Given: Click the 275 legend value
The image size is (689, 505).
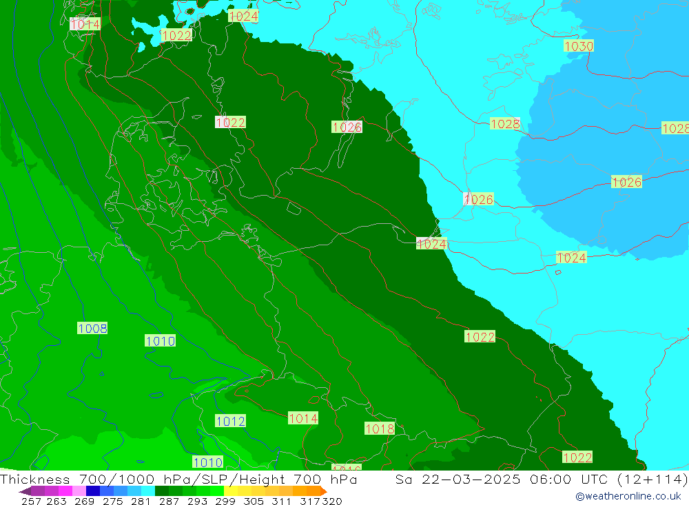Looking at the screenshot, I should (112, 501).
